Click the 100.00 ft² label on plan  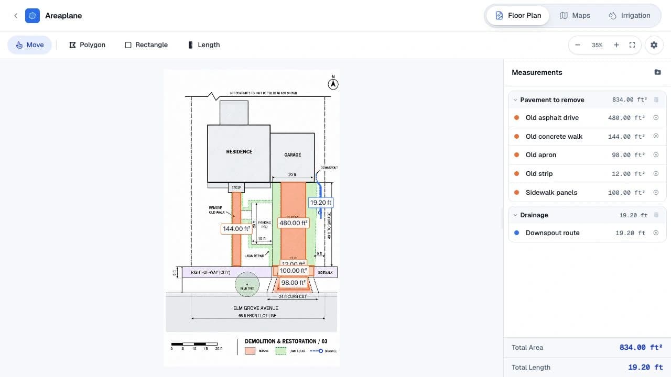293,271
